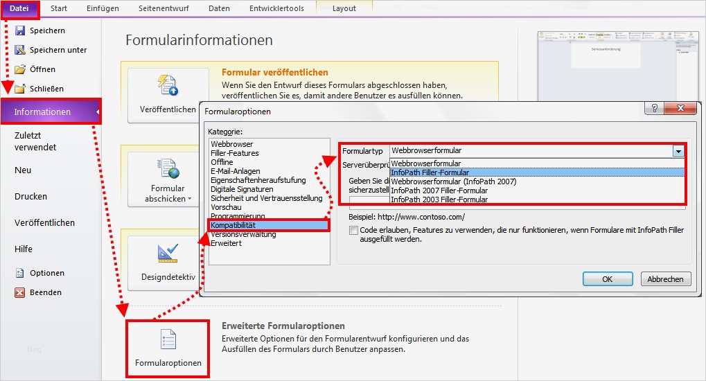Click the Öffnen folder icon
The width and height of the screenshot is (706, 381).
(x=20, y=69)
